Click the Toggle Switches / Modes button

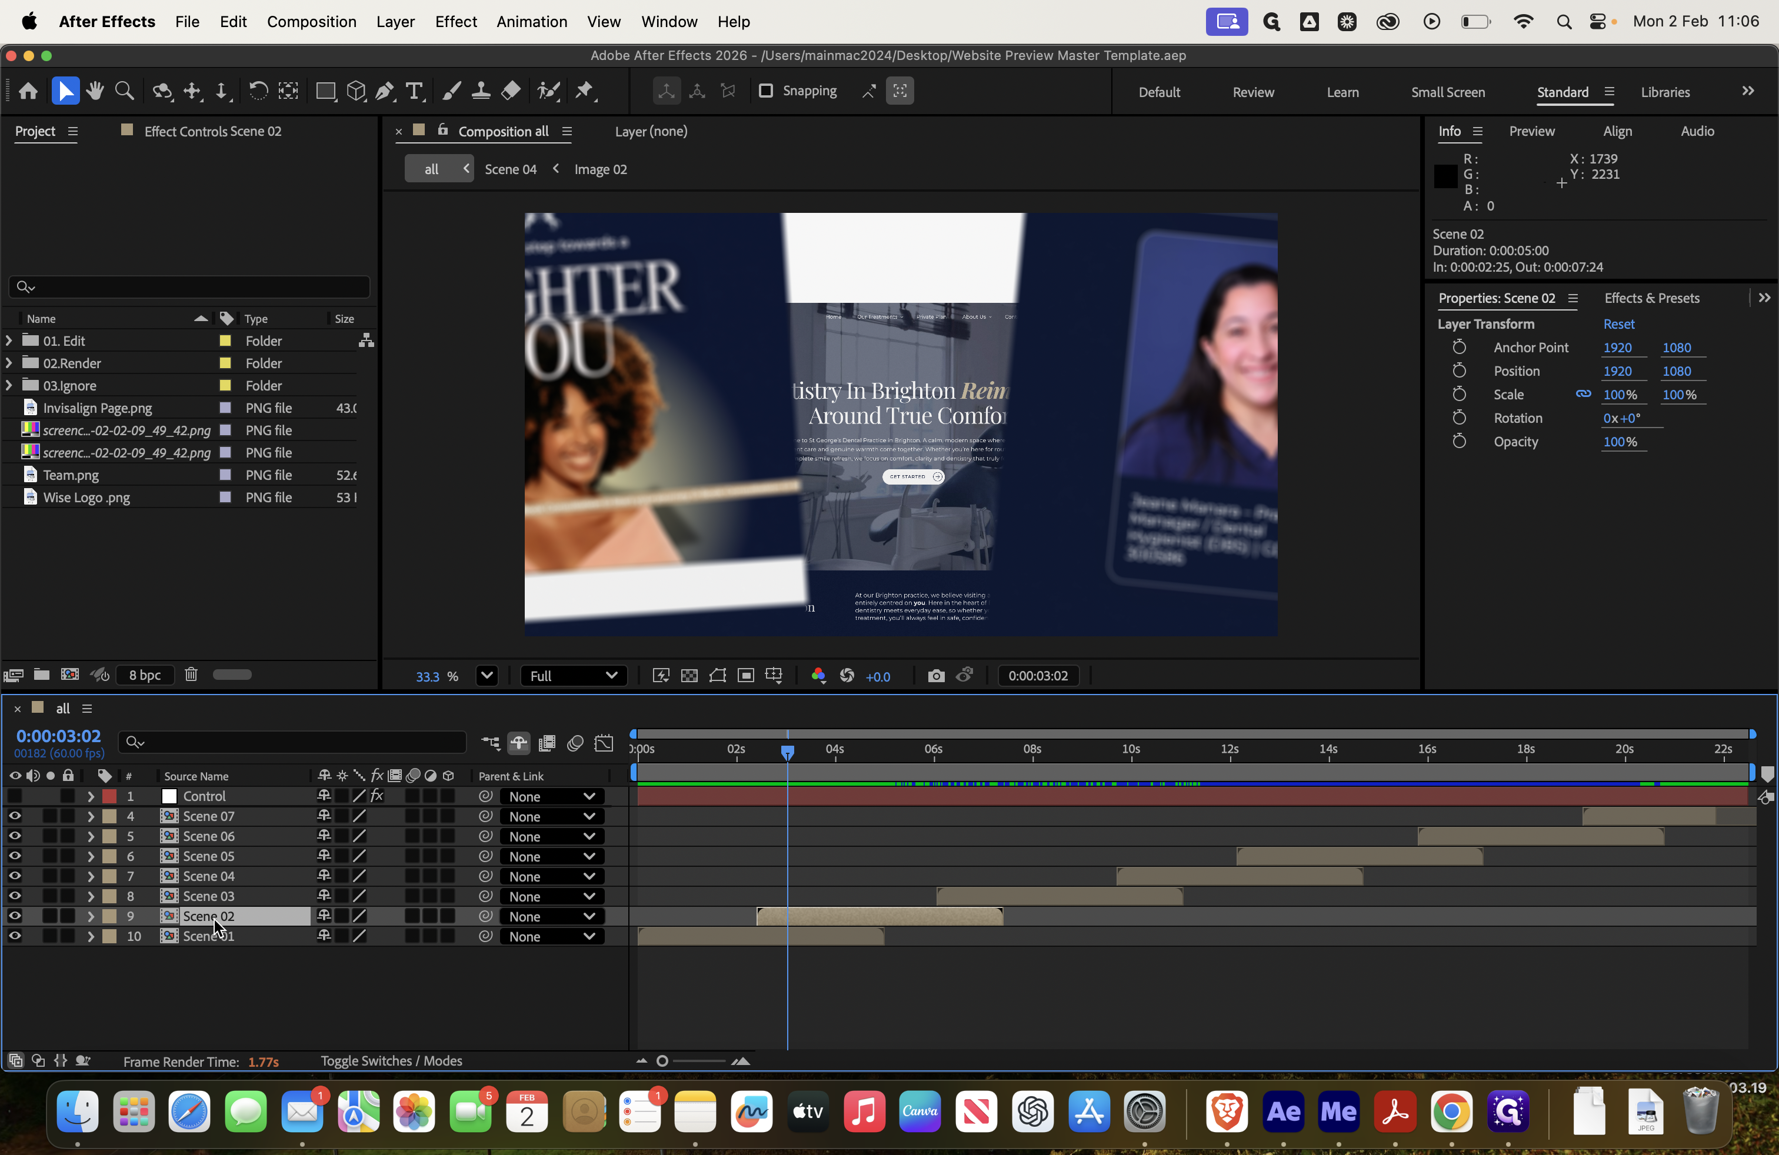tap(391, 1061)
